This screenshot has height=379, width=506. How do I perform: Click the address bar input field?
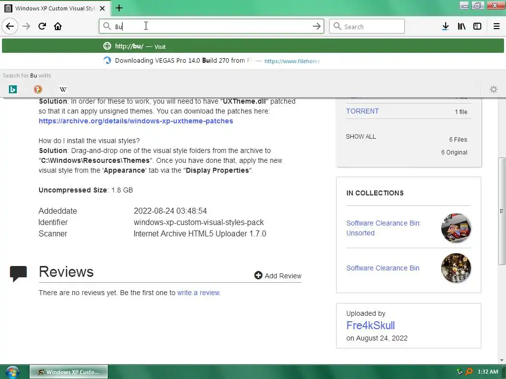pyautogui.click(x=211, y=26)
